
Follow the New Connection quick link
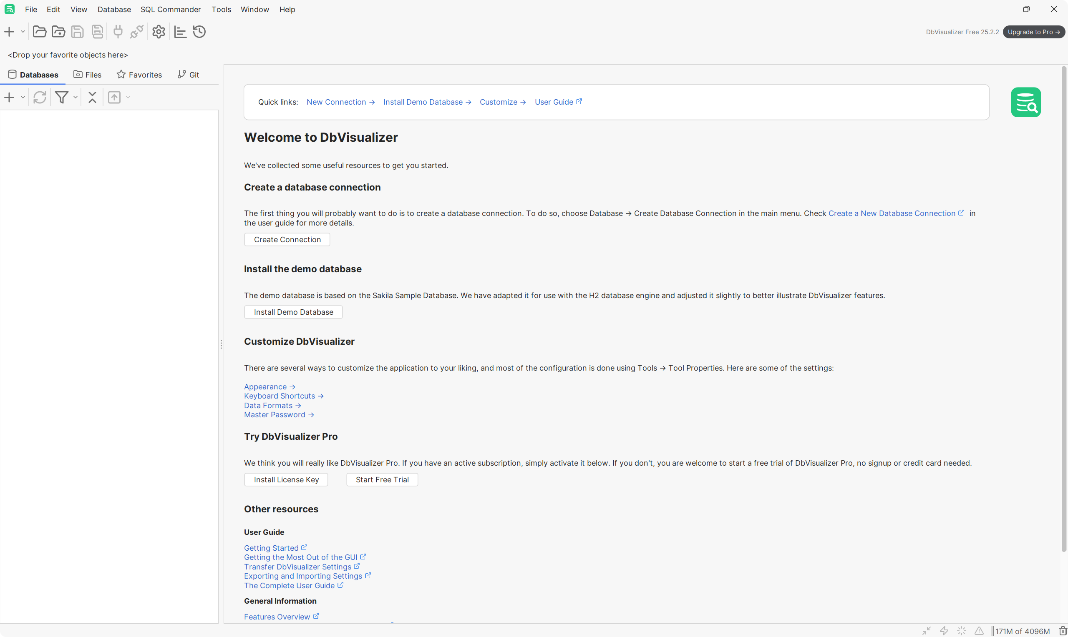click(340, 102)
